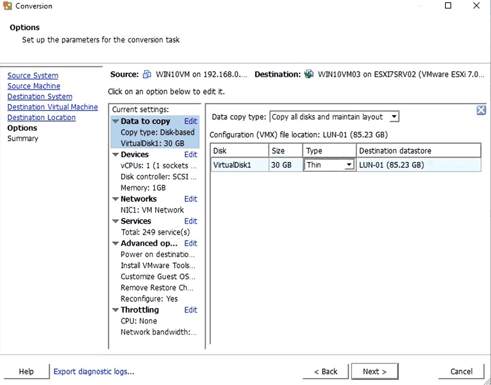The height and width of the screenshot is (385, 491).
Task: Collapse the Advanced options section
Action: [116, 244]
